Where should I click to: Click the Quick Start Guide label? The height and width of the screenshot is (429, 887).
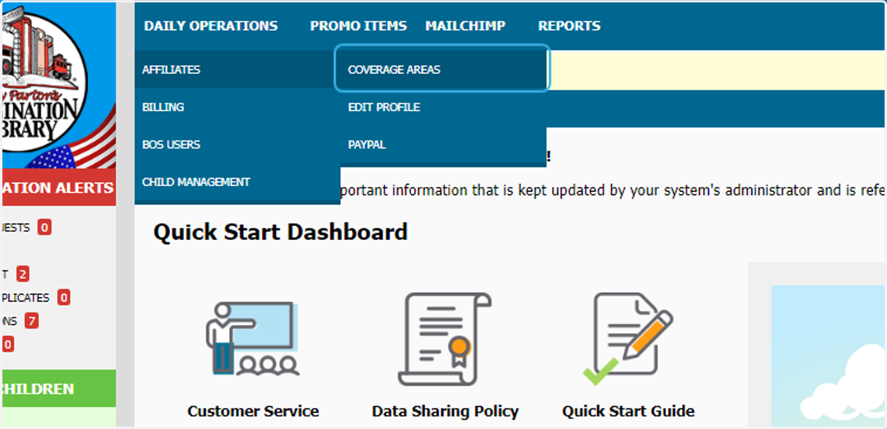click(x=628, y=411)
